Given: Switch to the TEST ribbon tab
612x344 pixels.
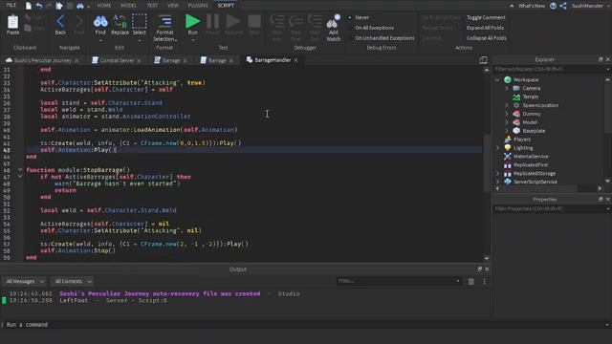Looking at the screenshot, I should point(152,6).
